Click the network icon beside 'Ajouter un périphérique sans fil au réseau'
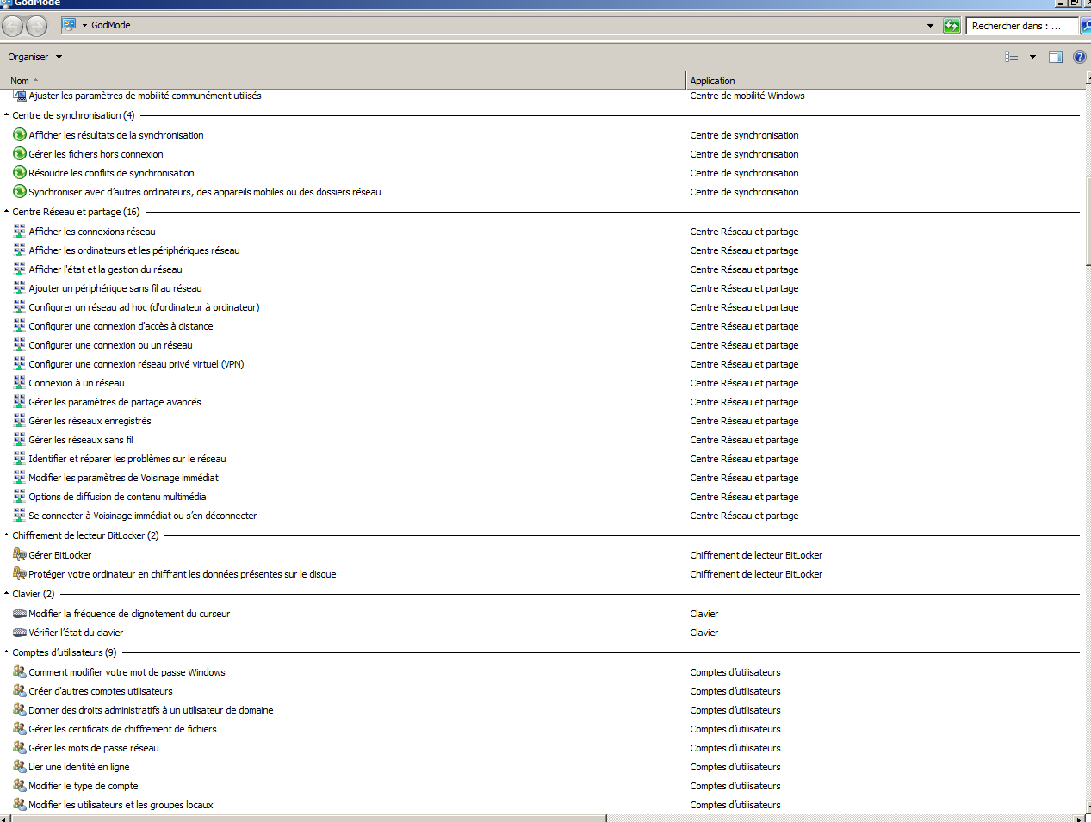The image size is (1091, 822). pos(19,288)
